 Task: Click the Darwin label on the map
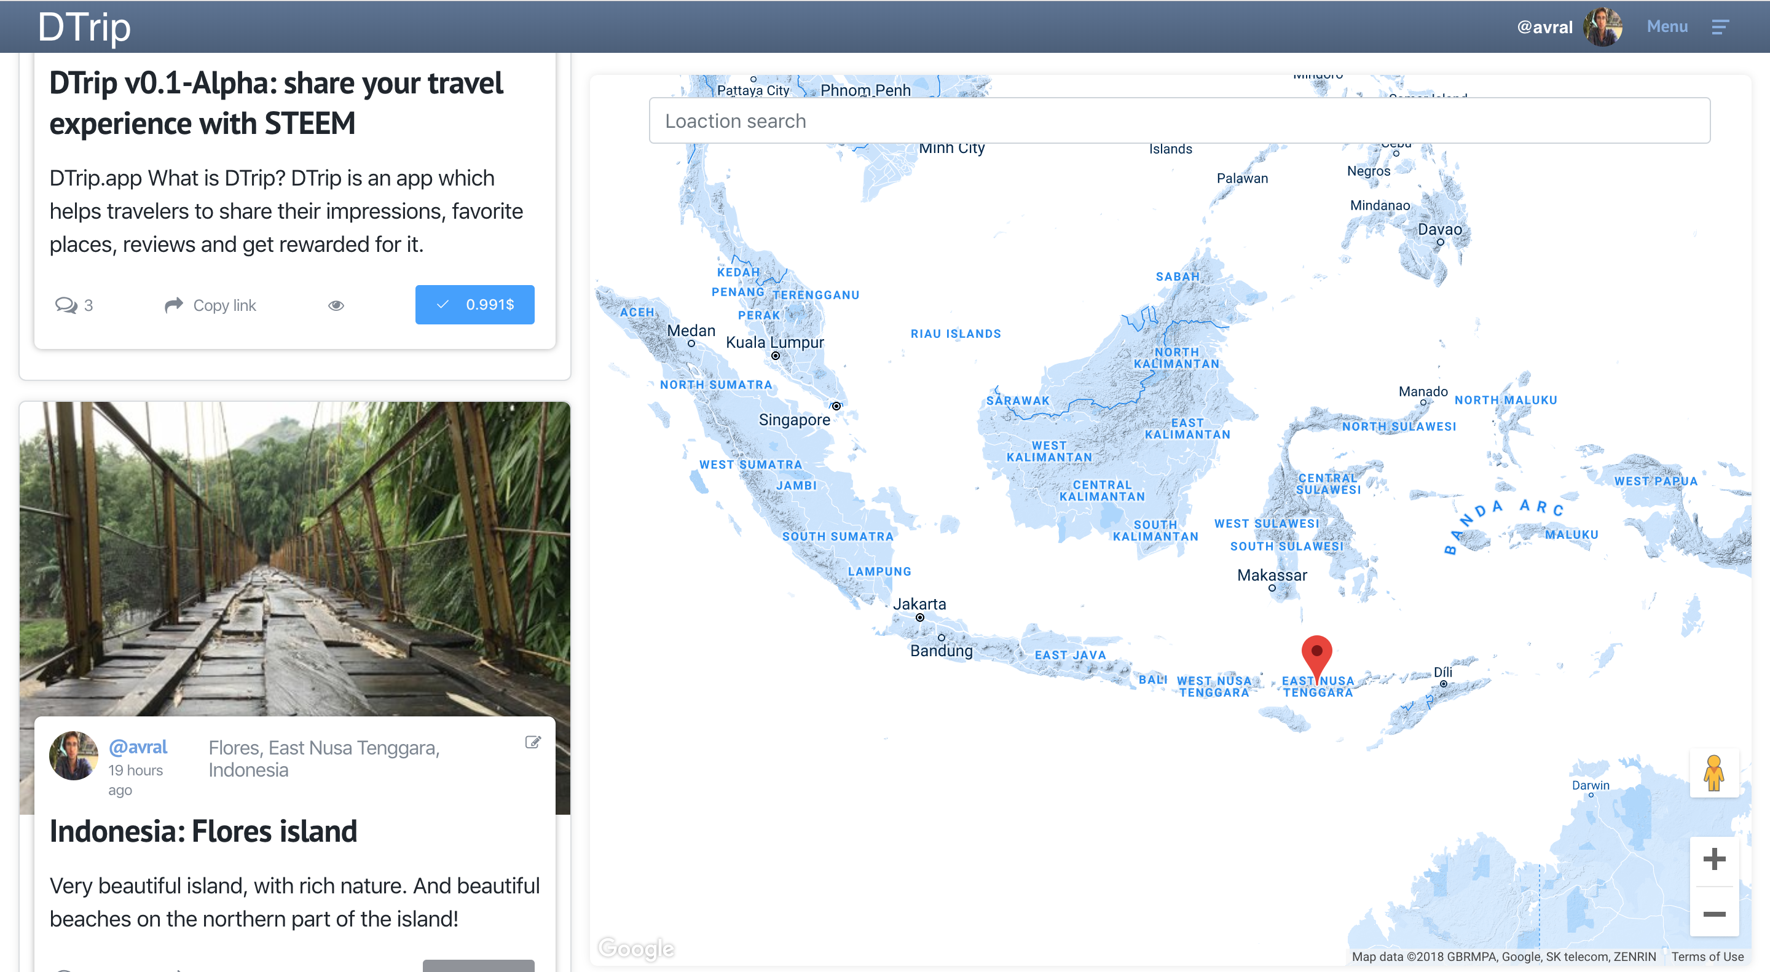pos(1590,785)
